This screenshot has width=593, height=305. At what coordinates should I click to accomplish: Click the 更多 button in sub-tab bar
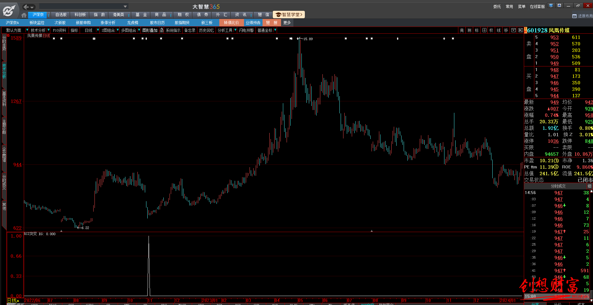pyautogui.click(x=287, y=23)
